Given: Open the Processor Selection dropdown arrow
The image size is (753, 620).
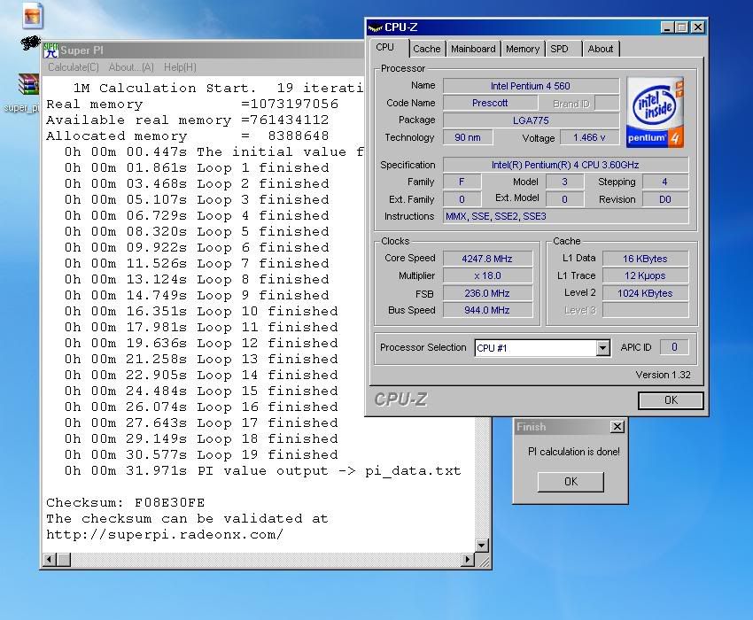Looking at the screenshot, I should [603, 348].
